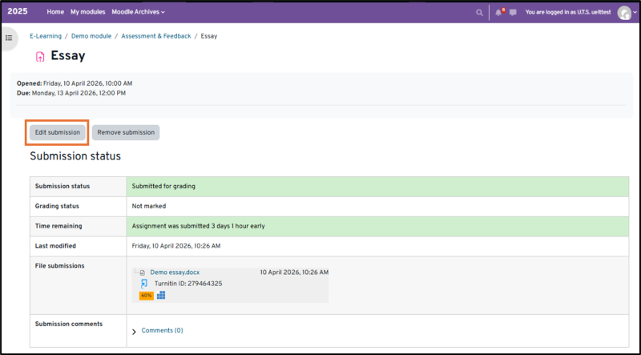Viewport: 641px width, 355px height.
Task: Select 'Submitted for grading' status cell
Action: (377, 187)
